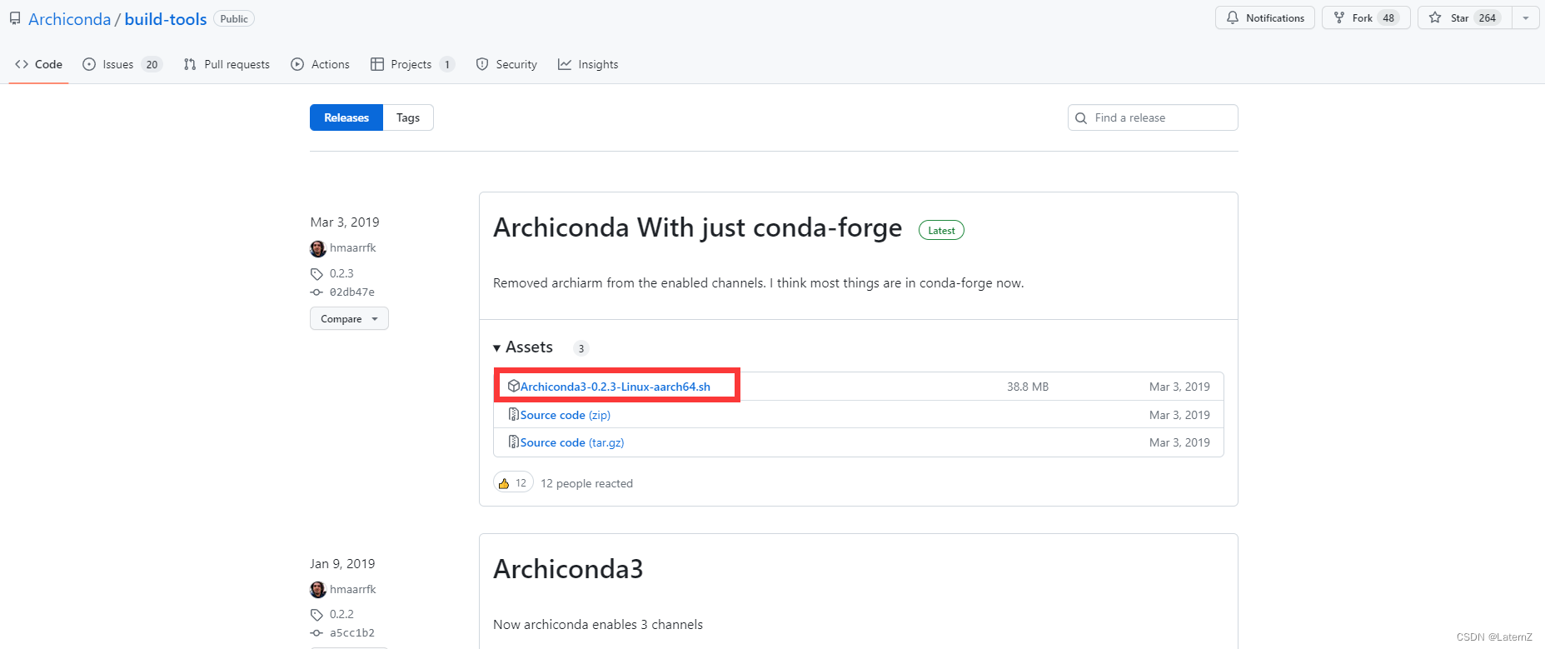Click the Public visibility label
Image resolution: width=1545 pixels, height=649 pixels.
pos(234,18)
